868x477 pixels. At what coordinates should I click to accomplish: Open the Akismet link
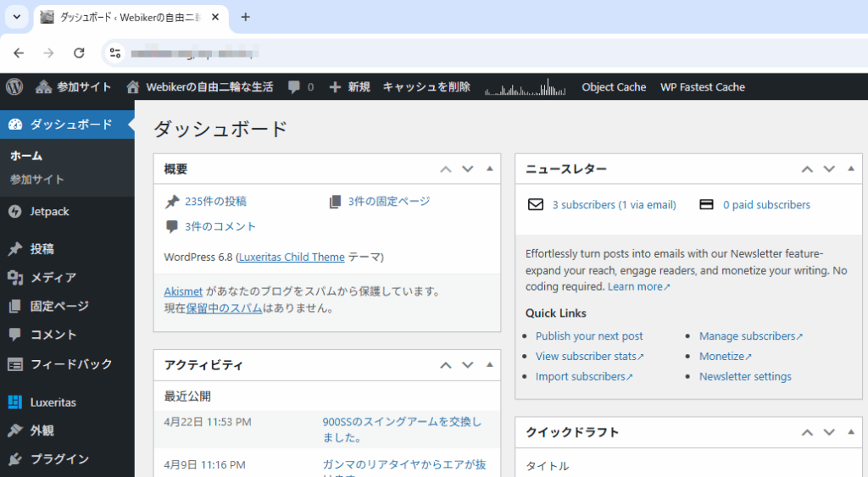[183, 291]
